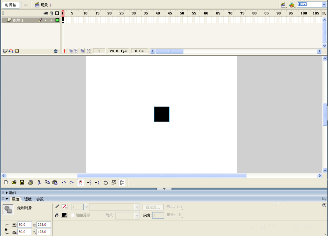Viewport: 328px width, 236px height.
Task: Click the stage horizontal scrollbar thumb
Action: (162, 176)
